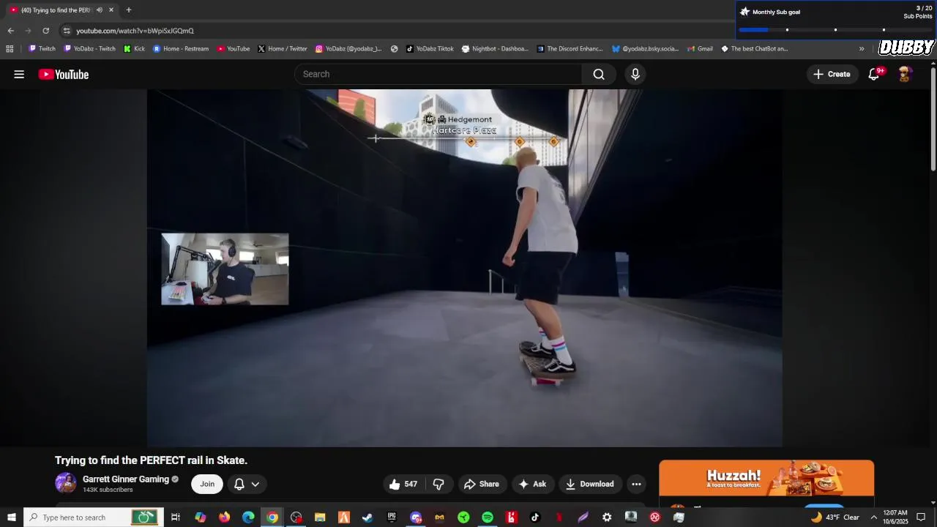Open YoDabz Tiktok bookmark

click(430, 49)
